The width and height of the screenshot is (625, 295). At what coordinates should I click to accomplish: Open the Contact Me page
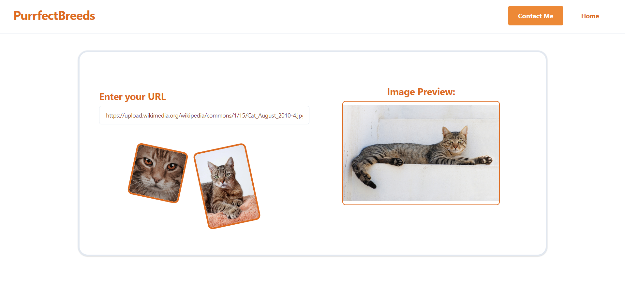tap(535, 16)
